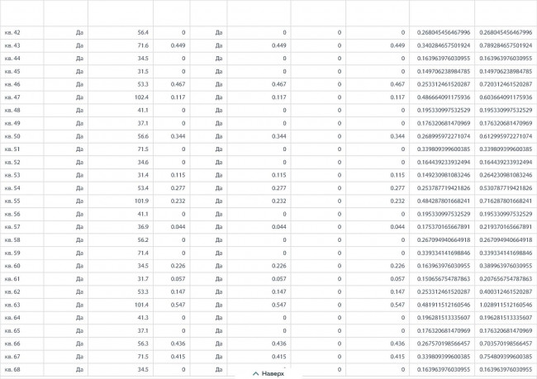This screenshot has height=379, width=537.
Task: Select the "кв. 58" row label
Action: (12, 240)
